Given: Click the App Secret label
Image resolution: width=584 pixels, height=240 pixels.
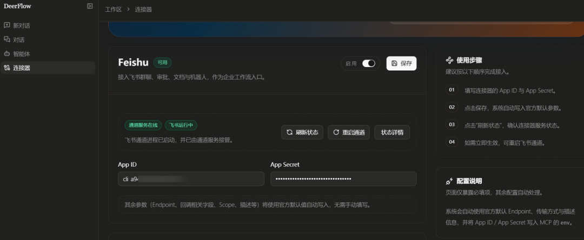Looking at the screenshot, I should click(x=285, y=164).
